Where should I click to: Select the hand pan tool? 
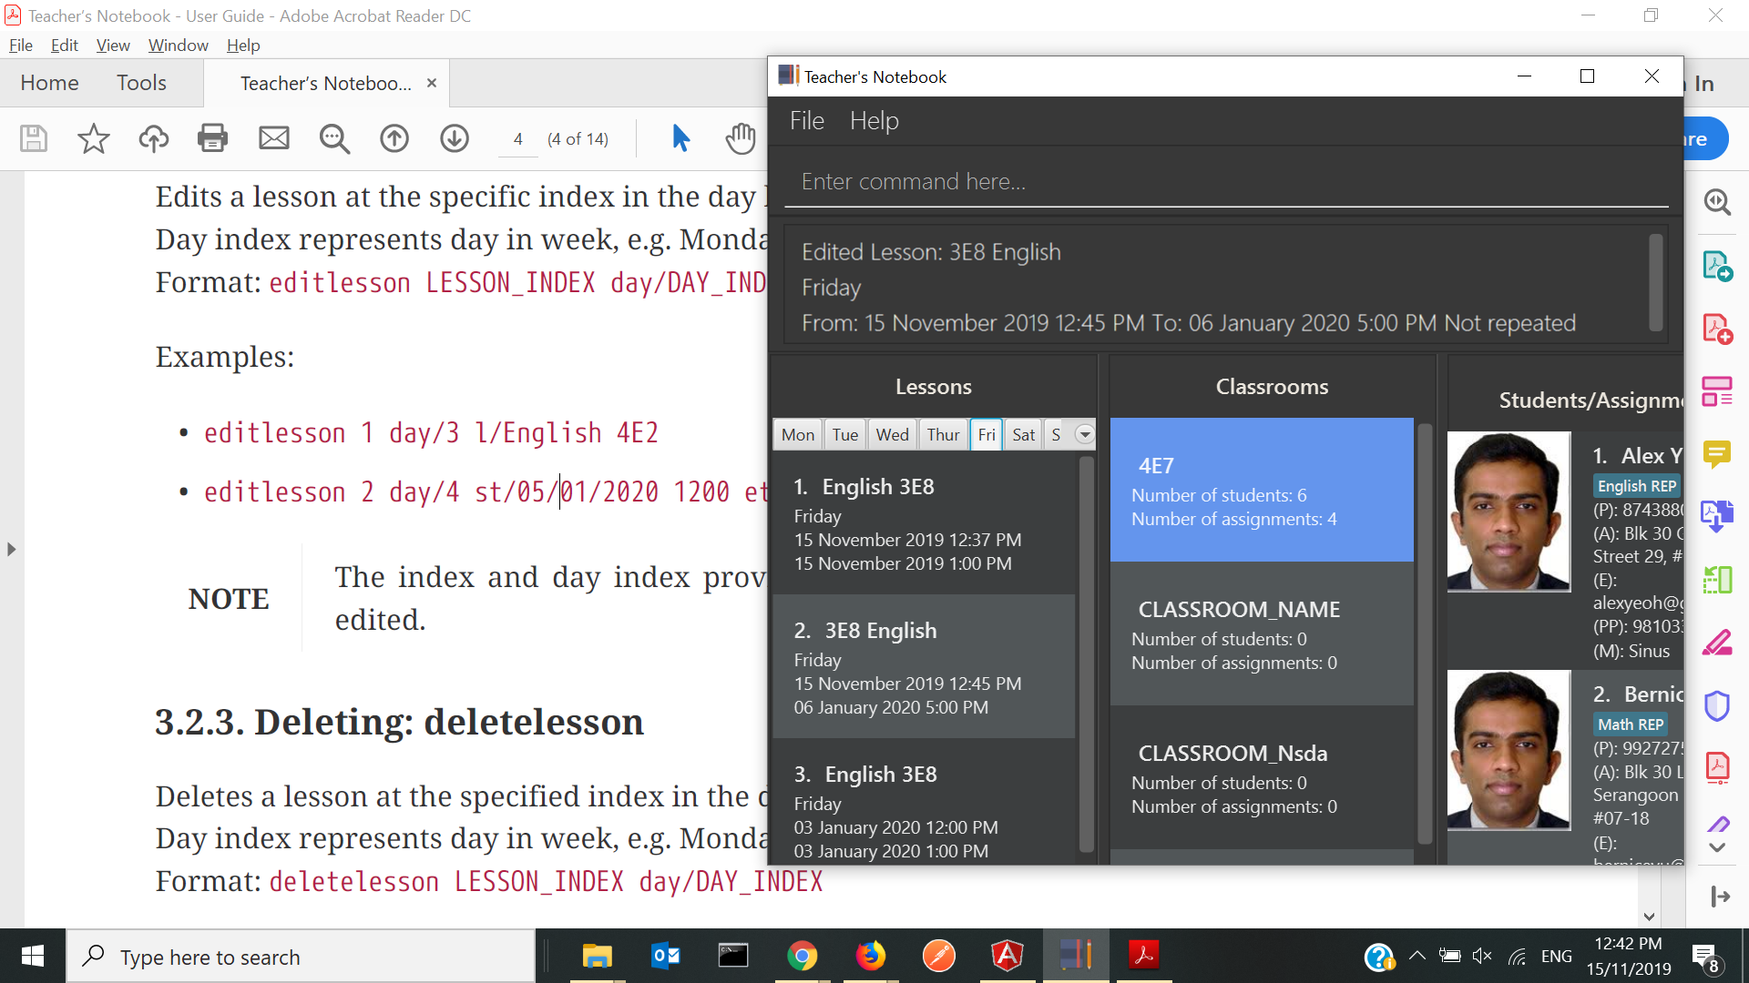tap(740, 138)
